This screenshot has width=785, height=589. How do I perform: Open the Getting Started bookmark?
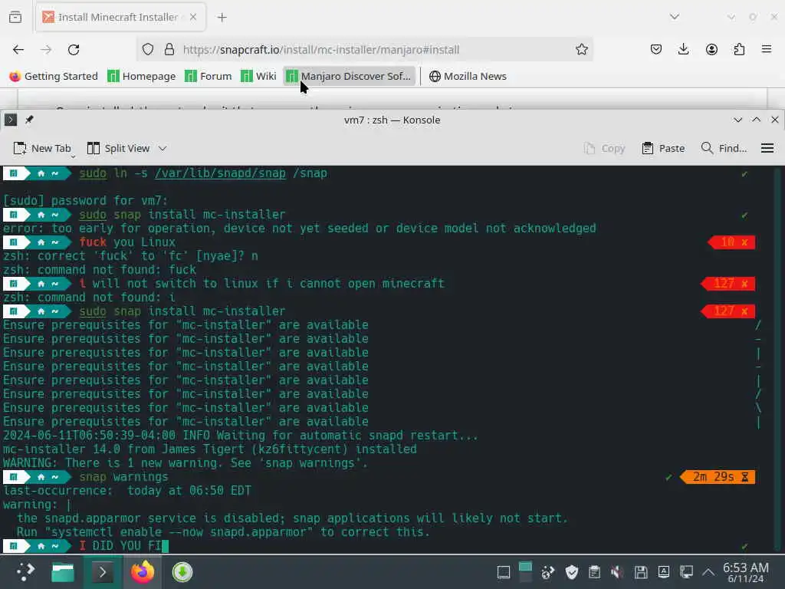click(54, 76)
